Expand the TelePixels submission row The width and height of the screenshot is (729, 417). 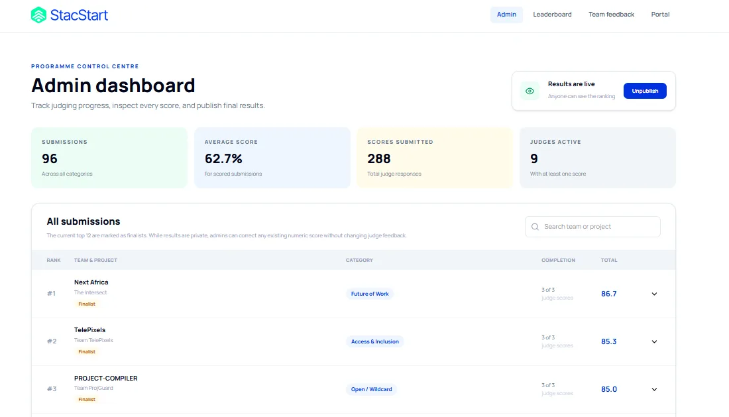(654, 341)
